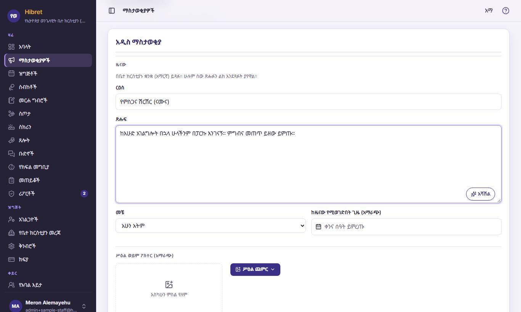Image resolution: width=521 pixels, height=312 pixels.
Task: Click the chat bubbles icon beside ቡድኖች
Action: 11,154
